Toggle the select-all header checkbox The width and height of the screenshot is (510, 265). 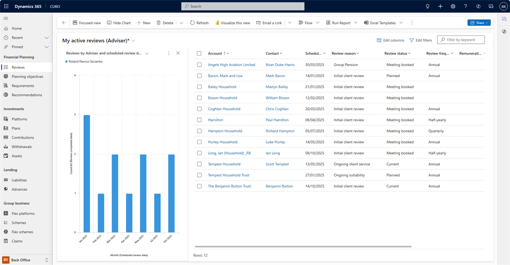(199, 53)
